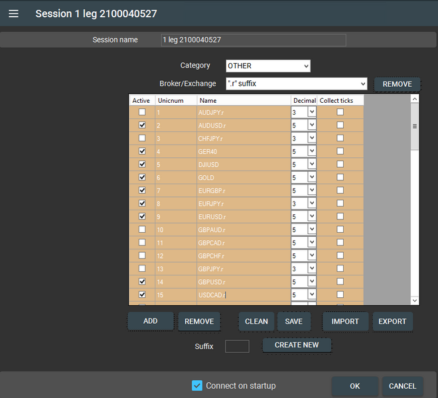Save the symbol list with SAVE
Screen dimensions: 438x398
[x=293, y=321]
